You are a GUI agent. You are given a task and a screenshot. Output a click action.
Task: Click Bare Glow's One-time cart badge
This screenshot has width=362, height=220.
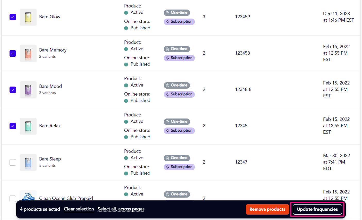[x=177, y=13]
